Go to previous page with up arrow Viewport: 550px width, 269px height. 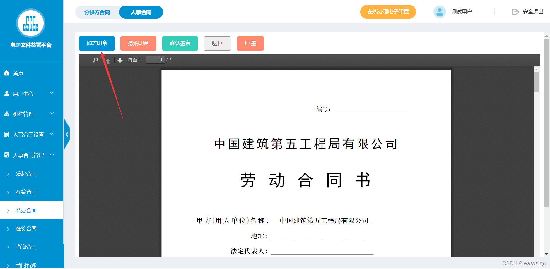[108, 61]
